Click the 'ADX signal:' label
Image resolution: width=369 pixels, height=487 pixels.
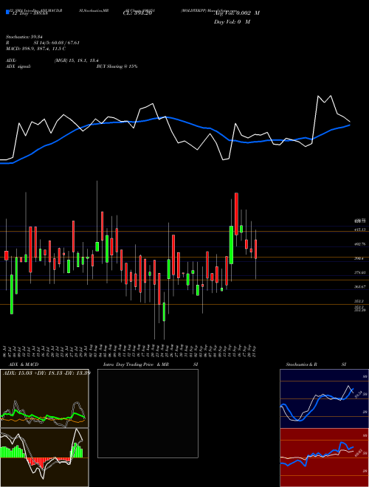point(18,66)
